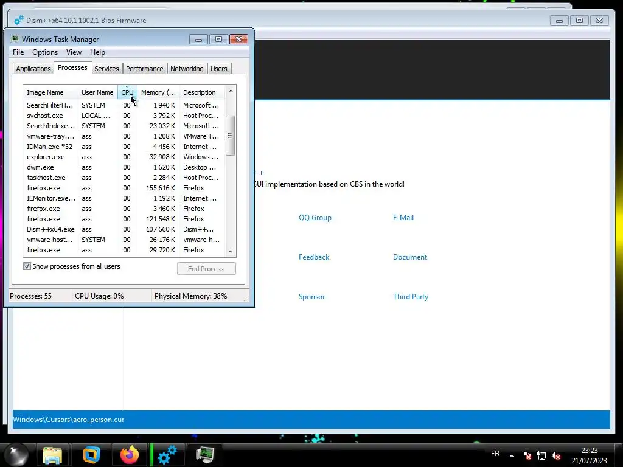Open File Explorer from the taskbar
The width and height of the screenshot is (623, 467).
[52, 455]
